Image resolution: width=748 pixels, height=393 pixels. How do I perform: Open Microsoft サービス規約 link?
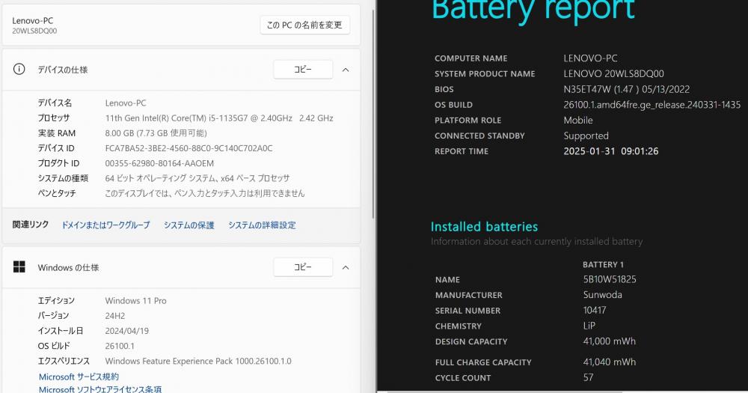[79, 377]
